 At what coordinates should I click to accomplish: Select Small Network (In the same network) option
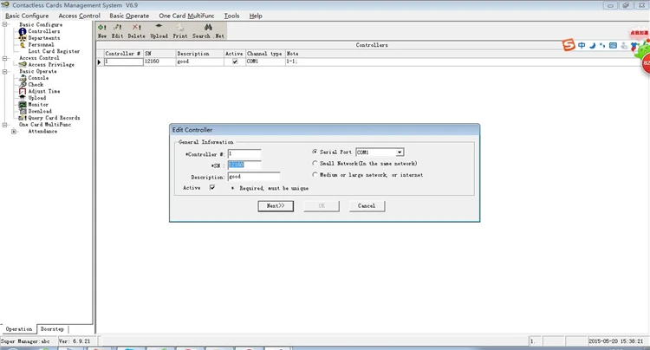315,163
